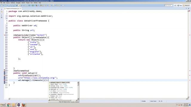Select toString() proposal in autocomplete list
Viewport: 191px width, 107px height.
[63, 86]
